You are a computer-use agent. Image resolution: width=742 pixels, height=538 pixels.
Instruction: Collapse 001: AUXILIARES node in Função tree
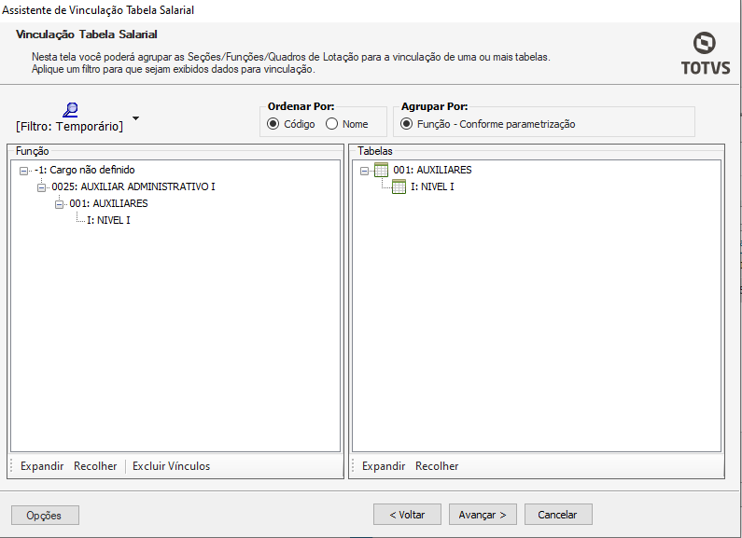(59, 204)
